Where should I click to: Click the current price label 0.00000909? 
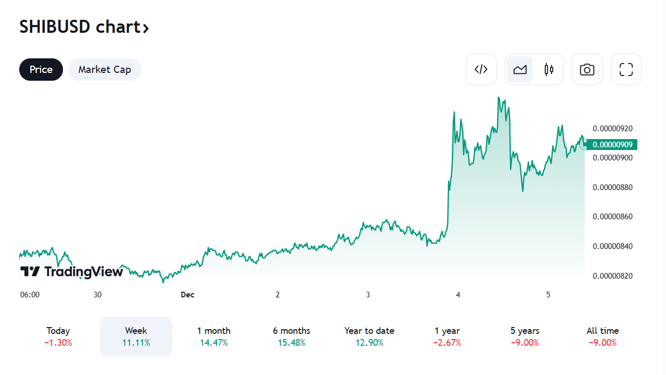point(612,145)
